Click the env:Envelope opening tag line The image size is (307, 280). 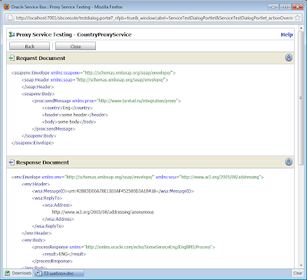pyautogui.click(x=137, y=177)
